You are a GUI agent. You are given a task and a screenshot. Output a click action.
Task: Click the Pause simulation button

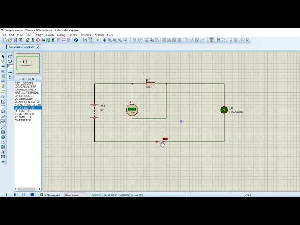tap(24, 195)
